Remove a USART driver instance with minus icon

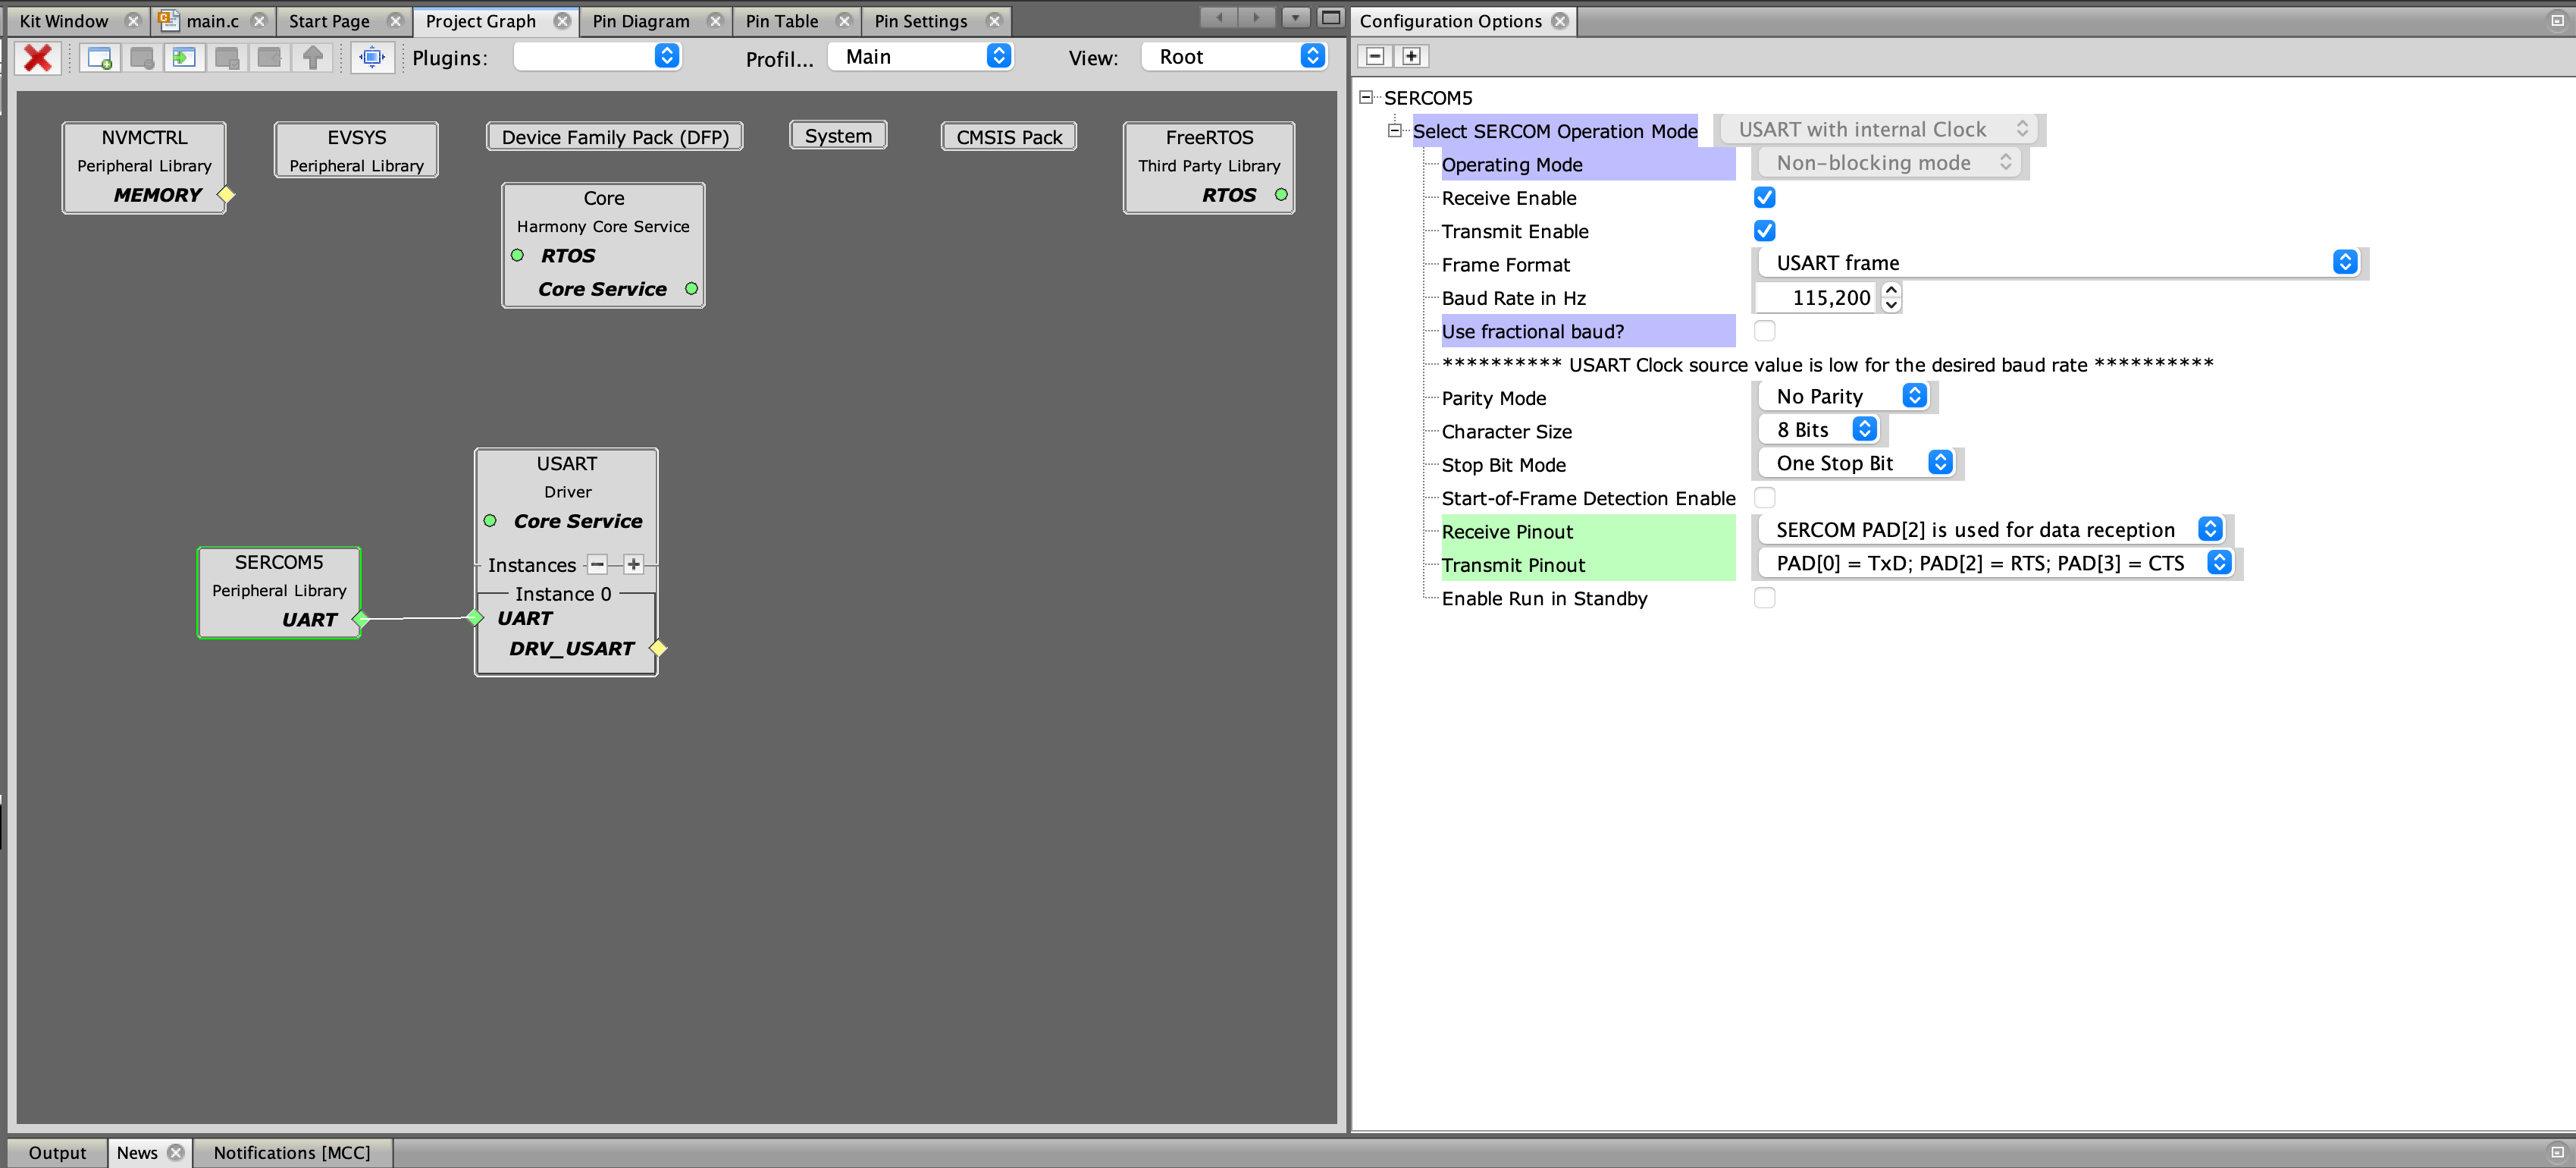click(x=597, y=564)
